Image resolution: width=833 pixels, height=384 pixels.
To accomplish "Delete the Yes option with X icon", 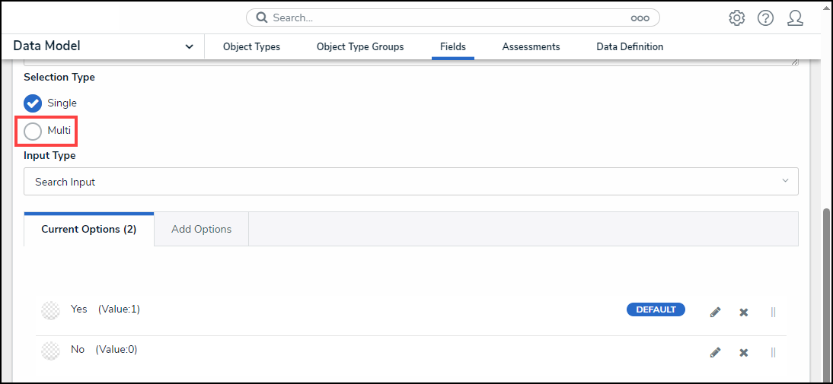I will [744, 312].
